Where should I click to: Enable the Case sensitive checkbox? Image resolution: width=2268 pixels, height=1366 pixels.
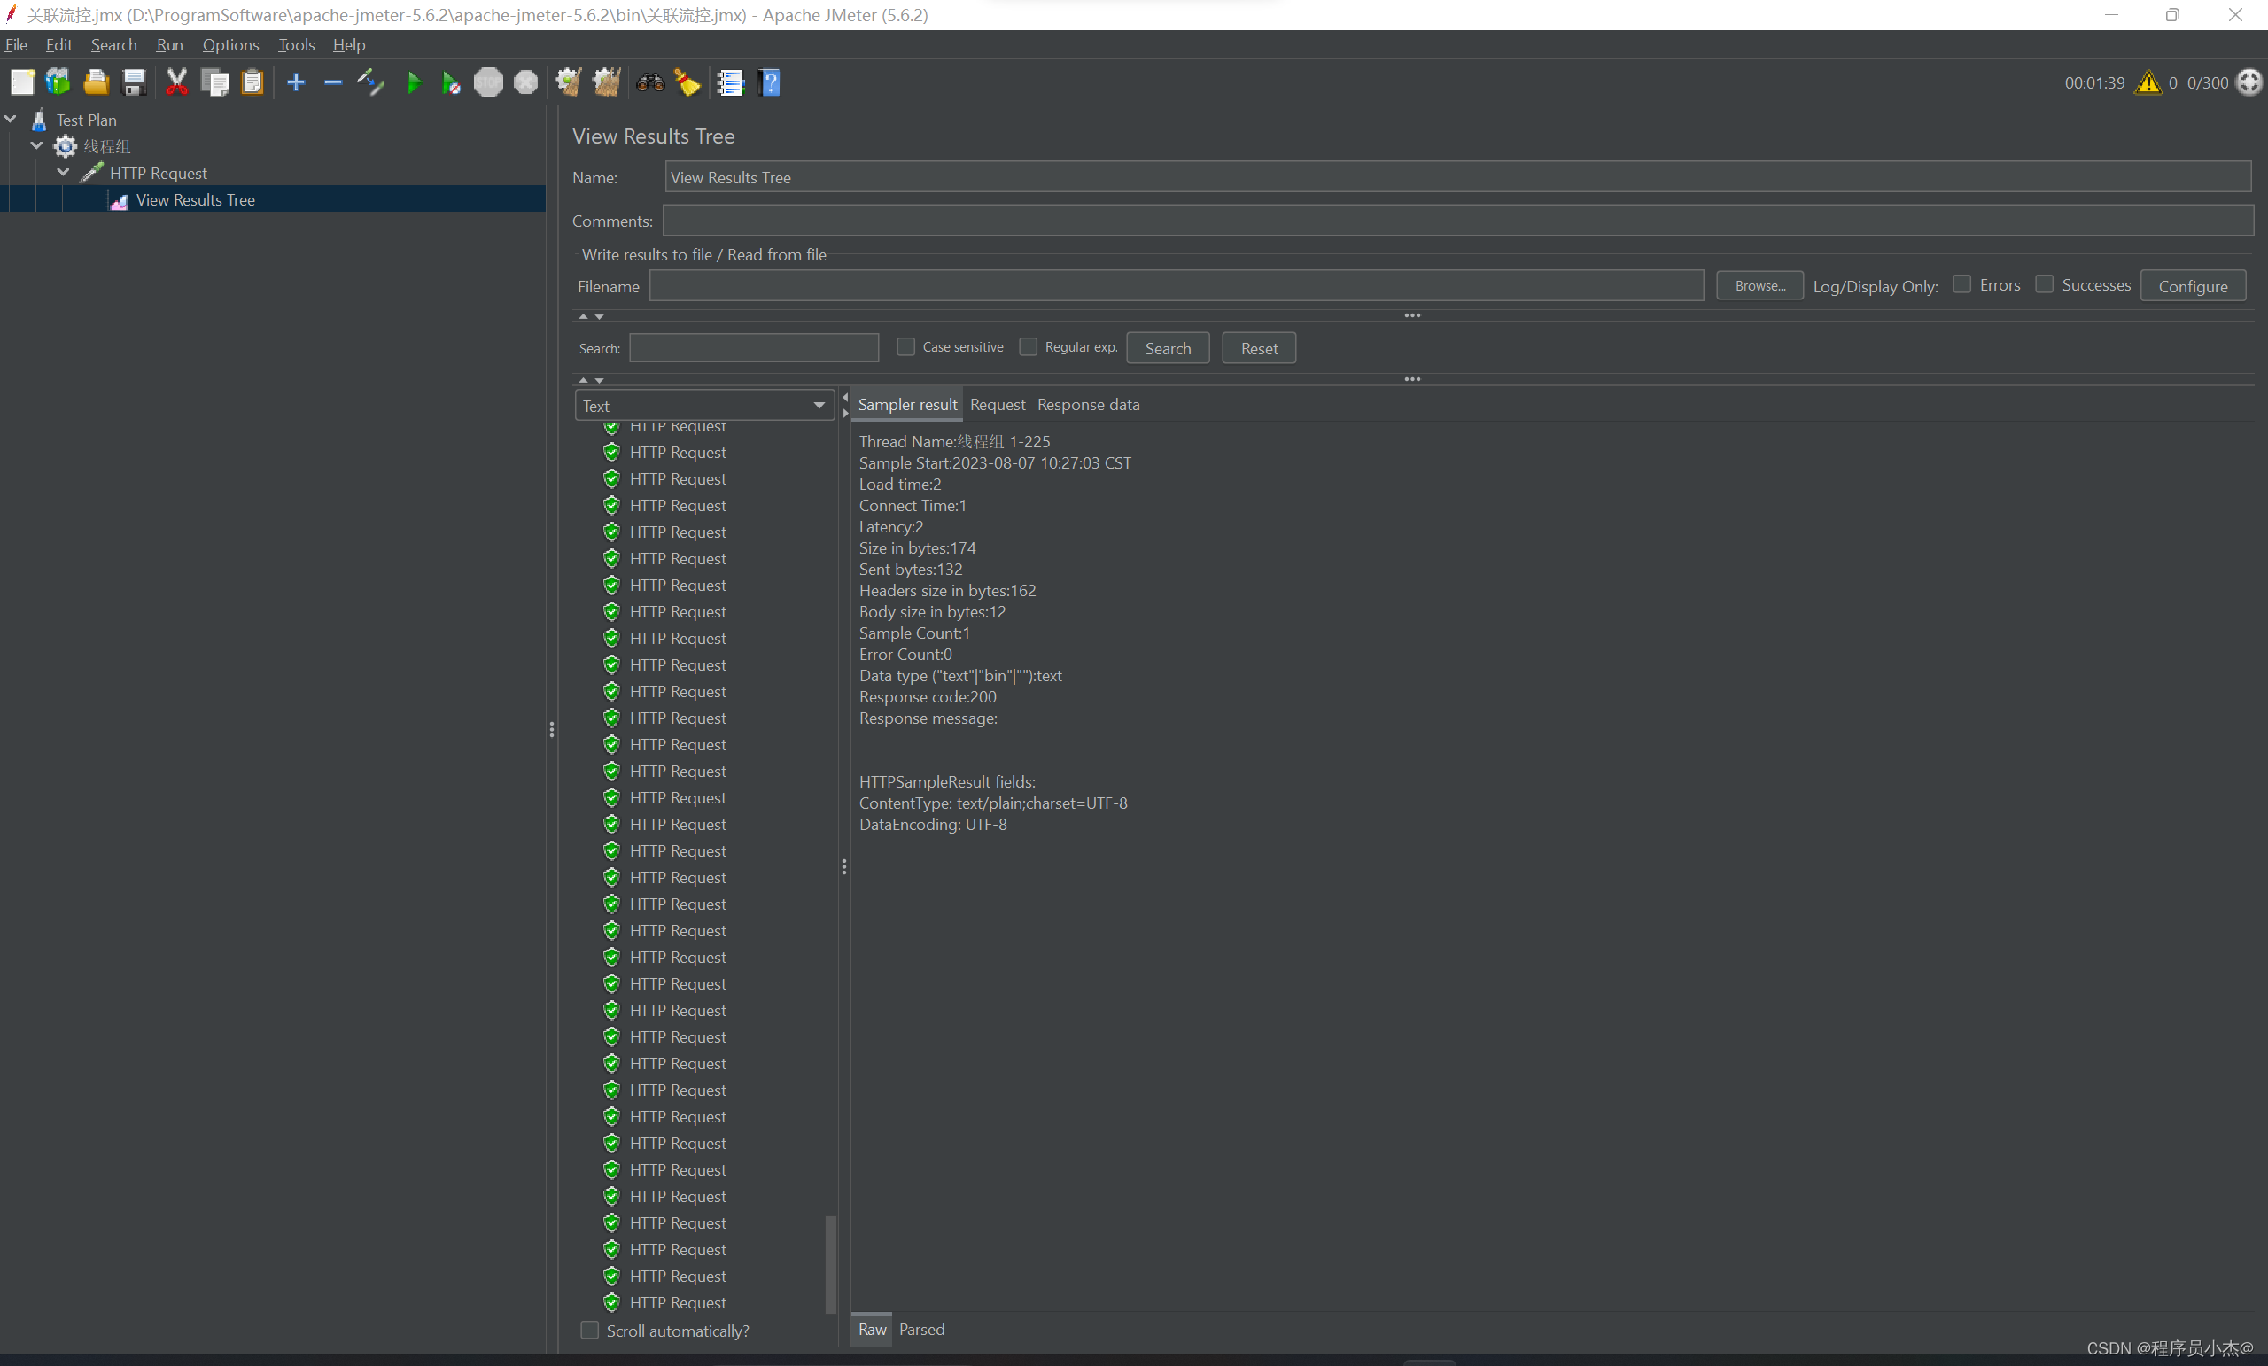click(905, 347)
